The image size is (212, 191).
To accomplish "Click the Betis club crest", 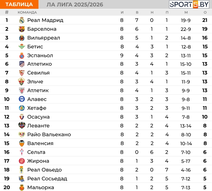I will [22, 46].
